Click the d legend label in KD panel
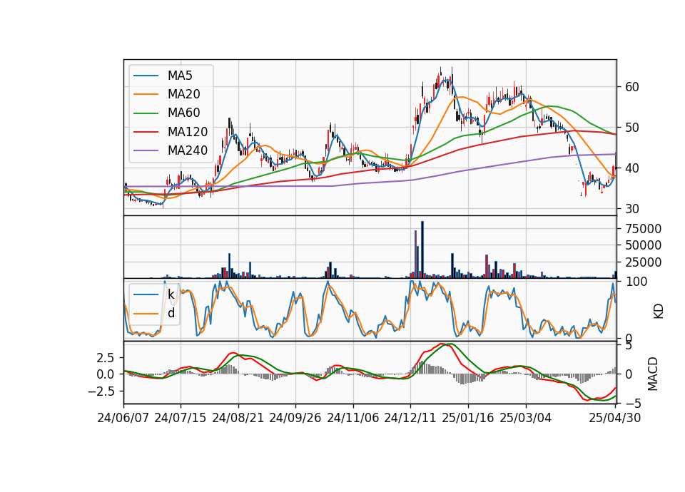 coord(171,313)
